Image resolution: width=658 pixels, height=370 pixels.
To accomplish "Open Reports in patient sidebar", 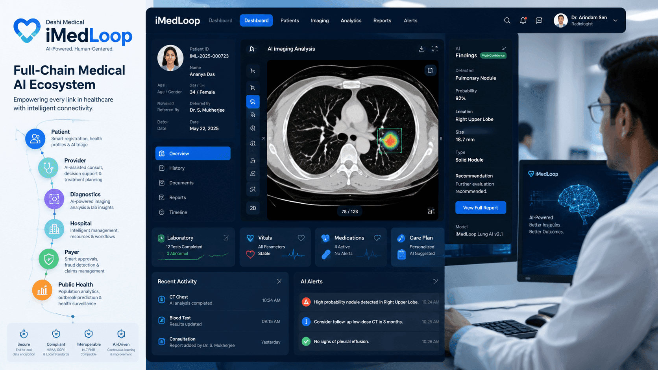I will click(x=193, y=197).
